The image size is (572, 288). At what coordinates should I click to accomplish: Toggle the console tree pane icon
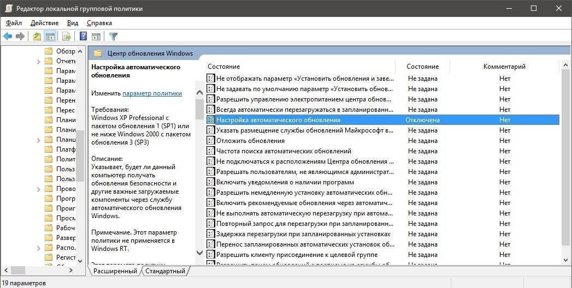coord(50,37)
